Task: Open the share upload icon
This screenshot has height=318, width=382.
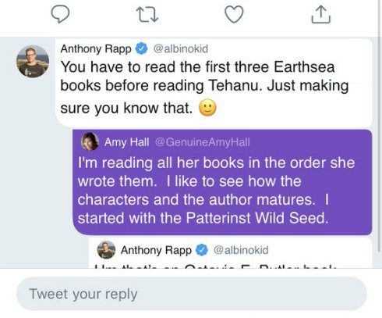Action: 321,15
